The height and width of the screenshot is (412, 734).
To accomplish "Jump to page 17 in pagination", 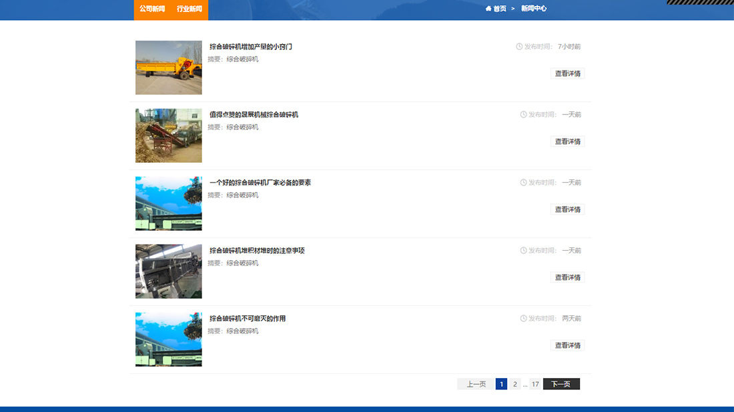I will point(535,384).
